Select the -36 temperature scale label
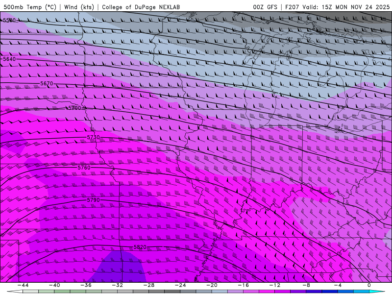This screenshot has width=392, height=294. coord(86,285)
